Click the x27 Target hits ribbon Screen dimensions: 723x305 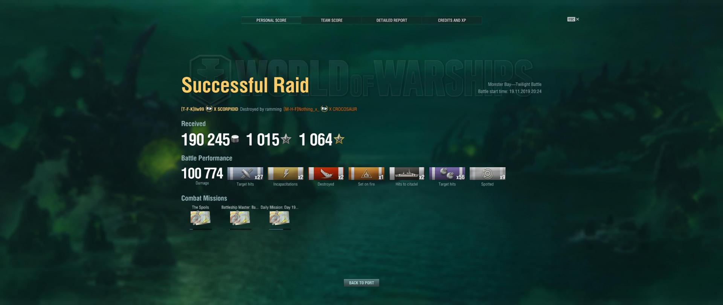[x=245, y=174]
